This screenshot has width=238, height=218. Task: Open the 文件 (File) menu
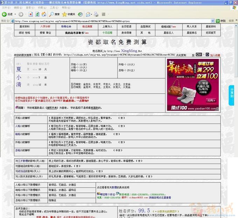pyautogui.click(x=6, y=8)
